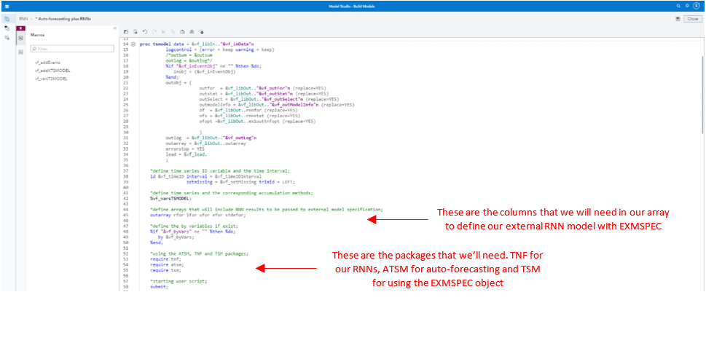Viewport: 706px width, 351px height.
Task: Select the second left sidebar icon
Action: tap(7, 28)
